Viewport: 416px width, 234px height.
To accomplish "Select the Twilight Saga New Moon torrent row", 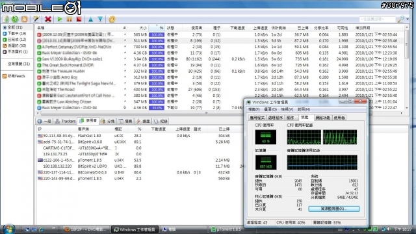I will pyautogui.click(x=220, y=84).
